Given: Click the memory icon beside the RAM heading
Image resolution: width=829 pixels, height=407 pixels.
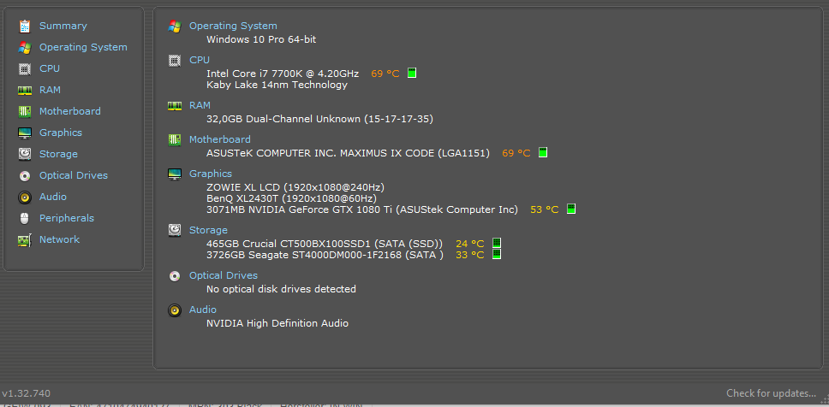Looking at the screenshot, I should (x=175, y=105).
